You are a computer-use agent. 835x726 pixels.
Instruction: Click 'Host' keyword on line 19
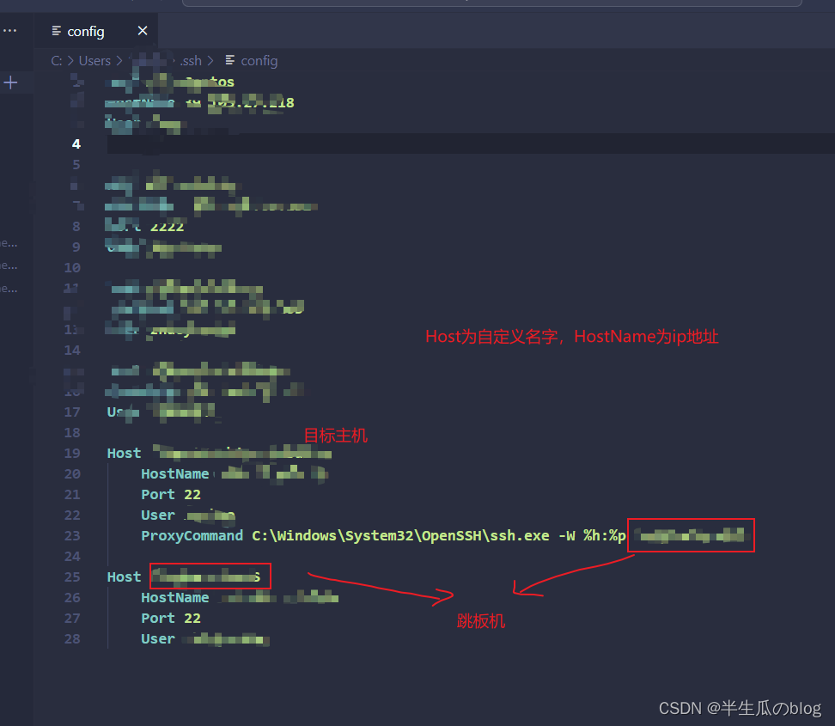[x=124, y=454]
